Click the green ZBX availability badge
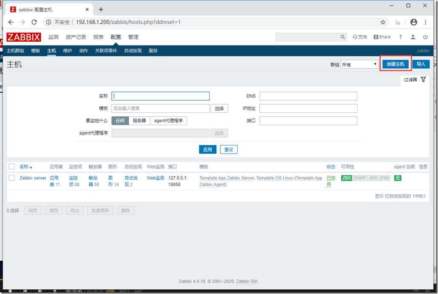This screenshot has height=294, width=438. point(347,178)
